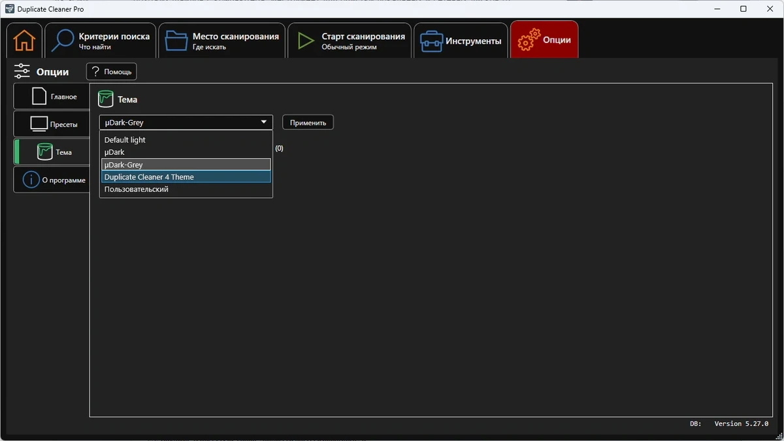Viewport: 784px width, 441px height.
Task: Close the Duplicate Cleaner Pro window
Action: pos(771,9)
